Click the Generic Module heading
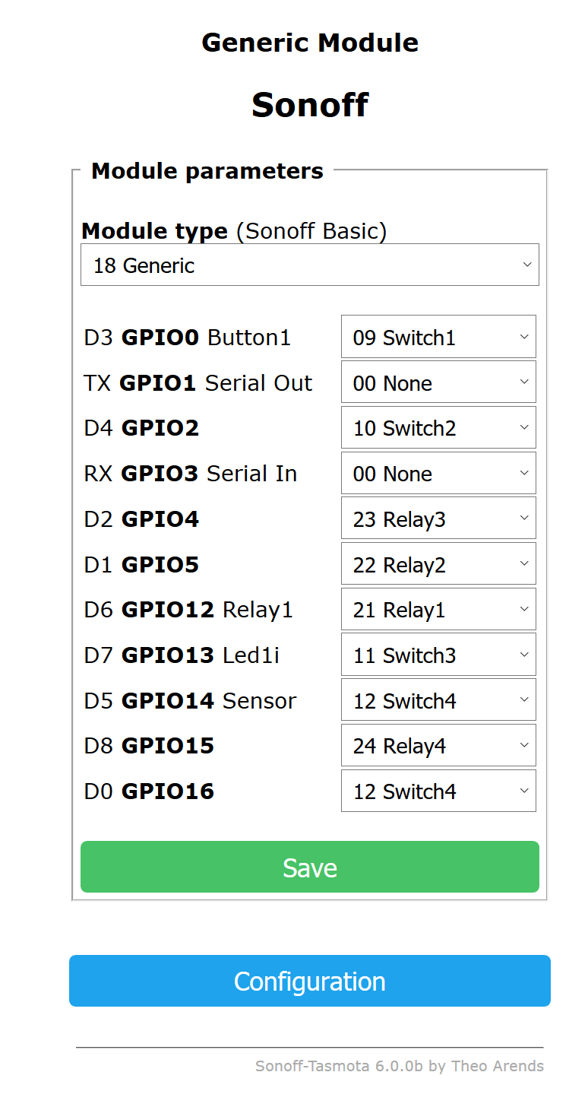This screenshot has height=1107, width=588. click(309, 43)
